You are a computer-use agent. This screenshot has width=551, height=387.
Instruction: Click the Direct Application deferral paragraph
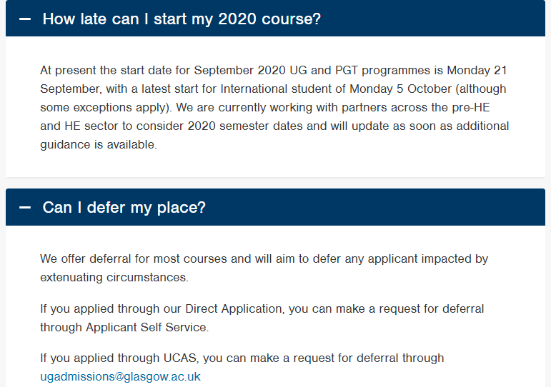(x=262, y=318)
